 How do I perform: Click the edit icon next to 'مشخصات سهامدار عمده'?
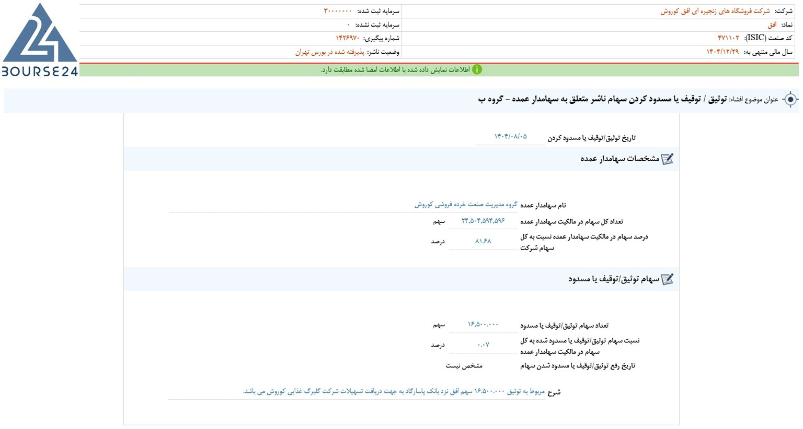[x=667, y=159]
